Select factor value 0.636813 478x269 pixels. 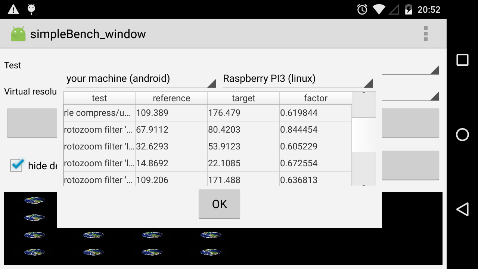tap(316, 179)
